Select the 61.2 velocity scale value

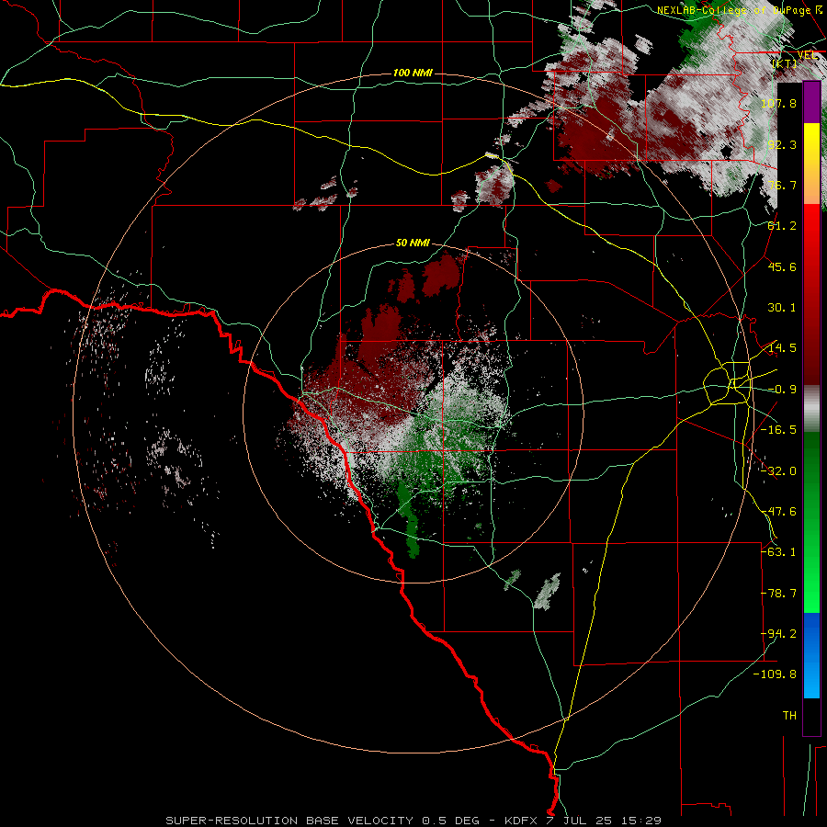[x=782, y=226]
